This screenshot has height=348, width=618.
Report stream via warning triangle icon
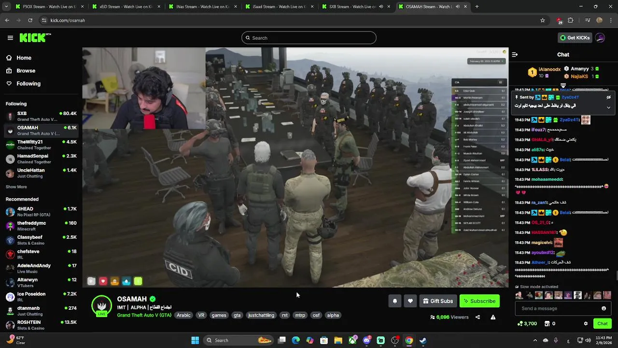coord(493,317)
